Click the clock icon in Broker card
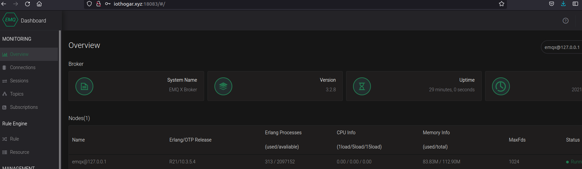Image resolution: width=582 pixels, height=169 pixels. [501, 86]
